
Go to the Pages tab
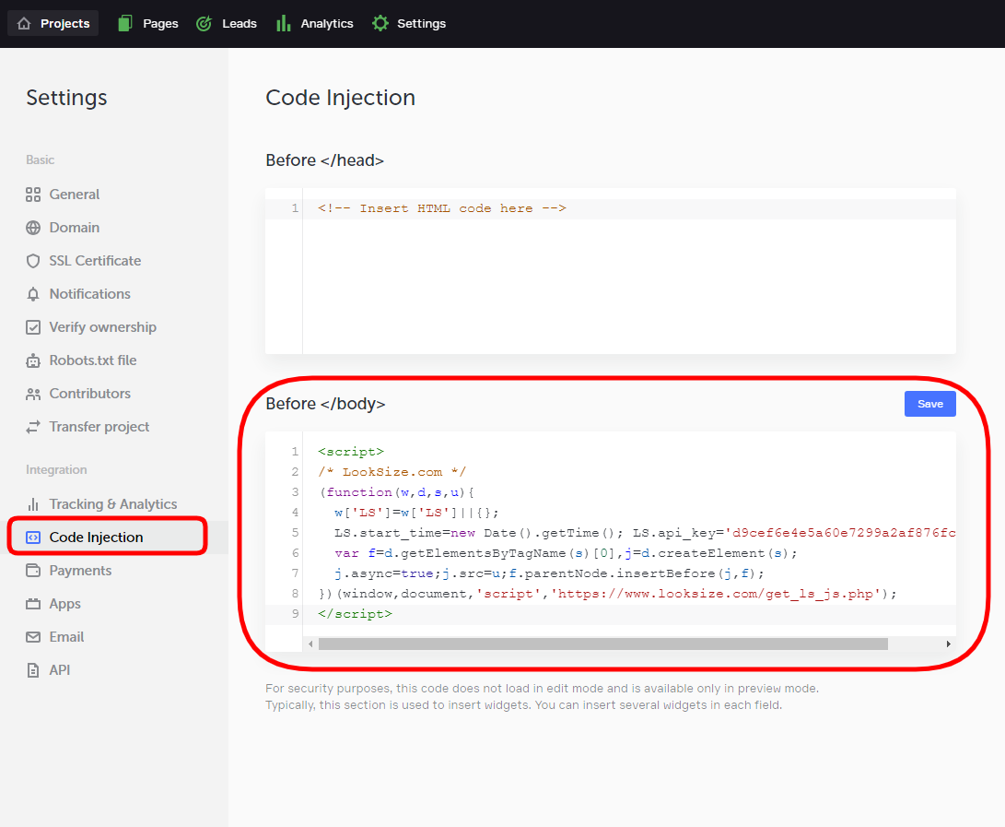[x=148, y=23]
